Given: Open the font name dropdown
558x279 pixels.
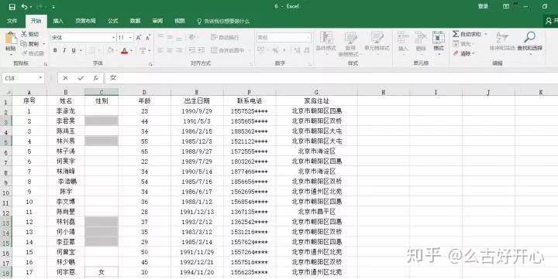Looking at the screenshot, I should (113, 37).
